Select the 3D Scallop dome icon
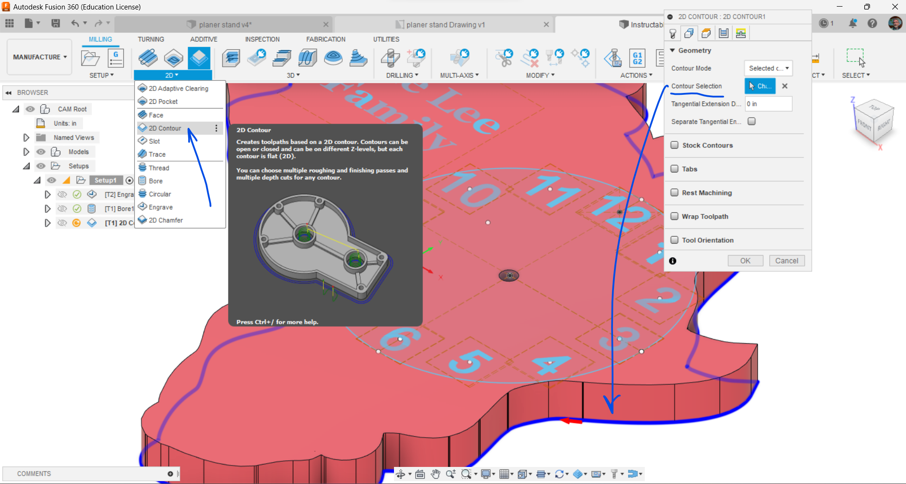The height and width of the screenshot is (484, 906). pyautogui.click(x=333, y=58)
